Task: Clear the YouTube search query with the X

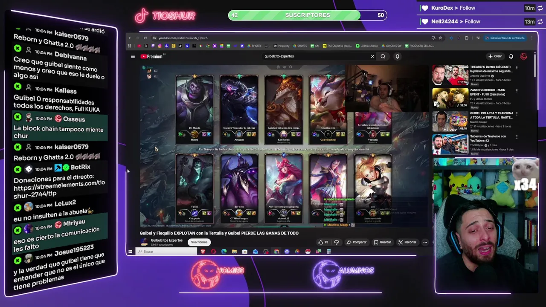Action: [x=372, y=56]
